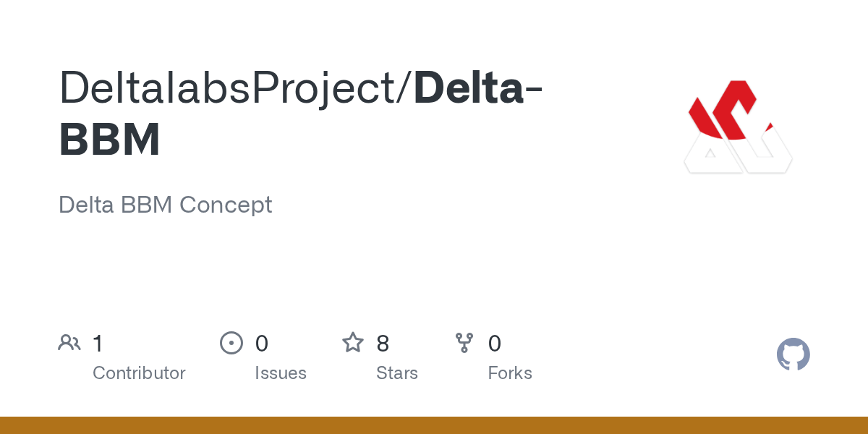This screenshot has width=868, height=434.
Task: Click the GitHub Octocat logo
Action: point(793,354)
